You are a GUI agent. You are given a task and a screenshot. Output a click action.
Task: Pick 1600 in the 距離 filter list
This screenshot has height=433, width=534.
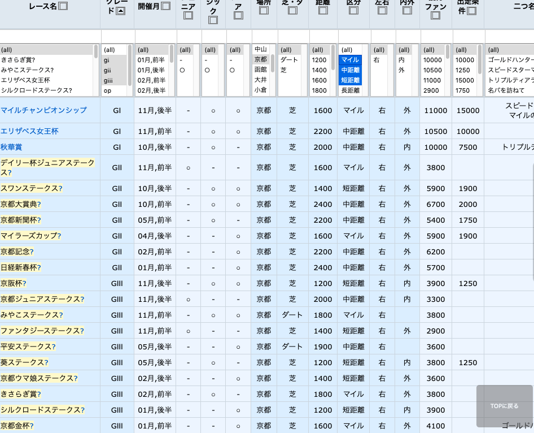pos(319,80)
